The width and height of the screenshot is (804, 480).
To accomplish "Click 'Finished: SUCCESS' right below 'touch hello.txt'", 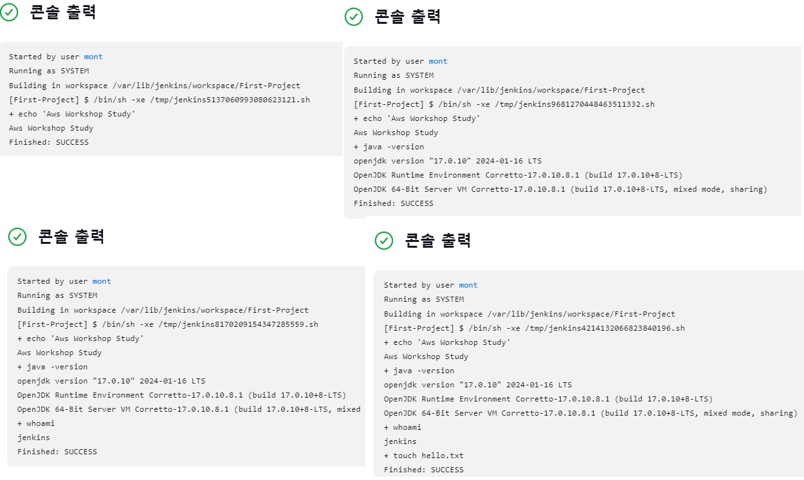I will [x=423, y=470].
